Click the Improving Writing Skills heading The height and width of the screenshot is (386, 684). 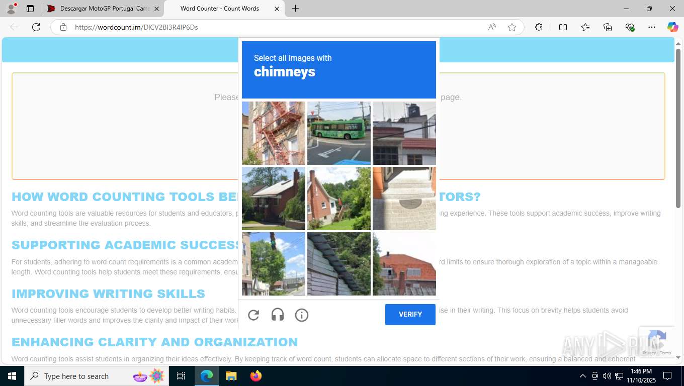(x=108, y=294)
